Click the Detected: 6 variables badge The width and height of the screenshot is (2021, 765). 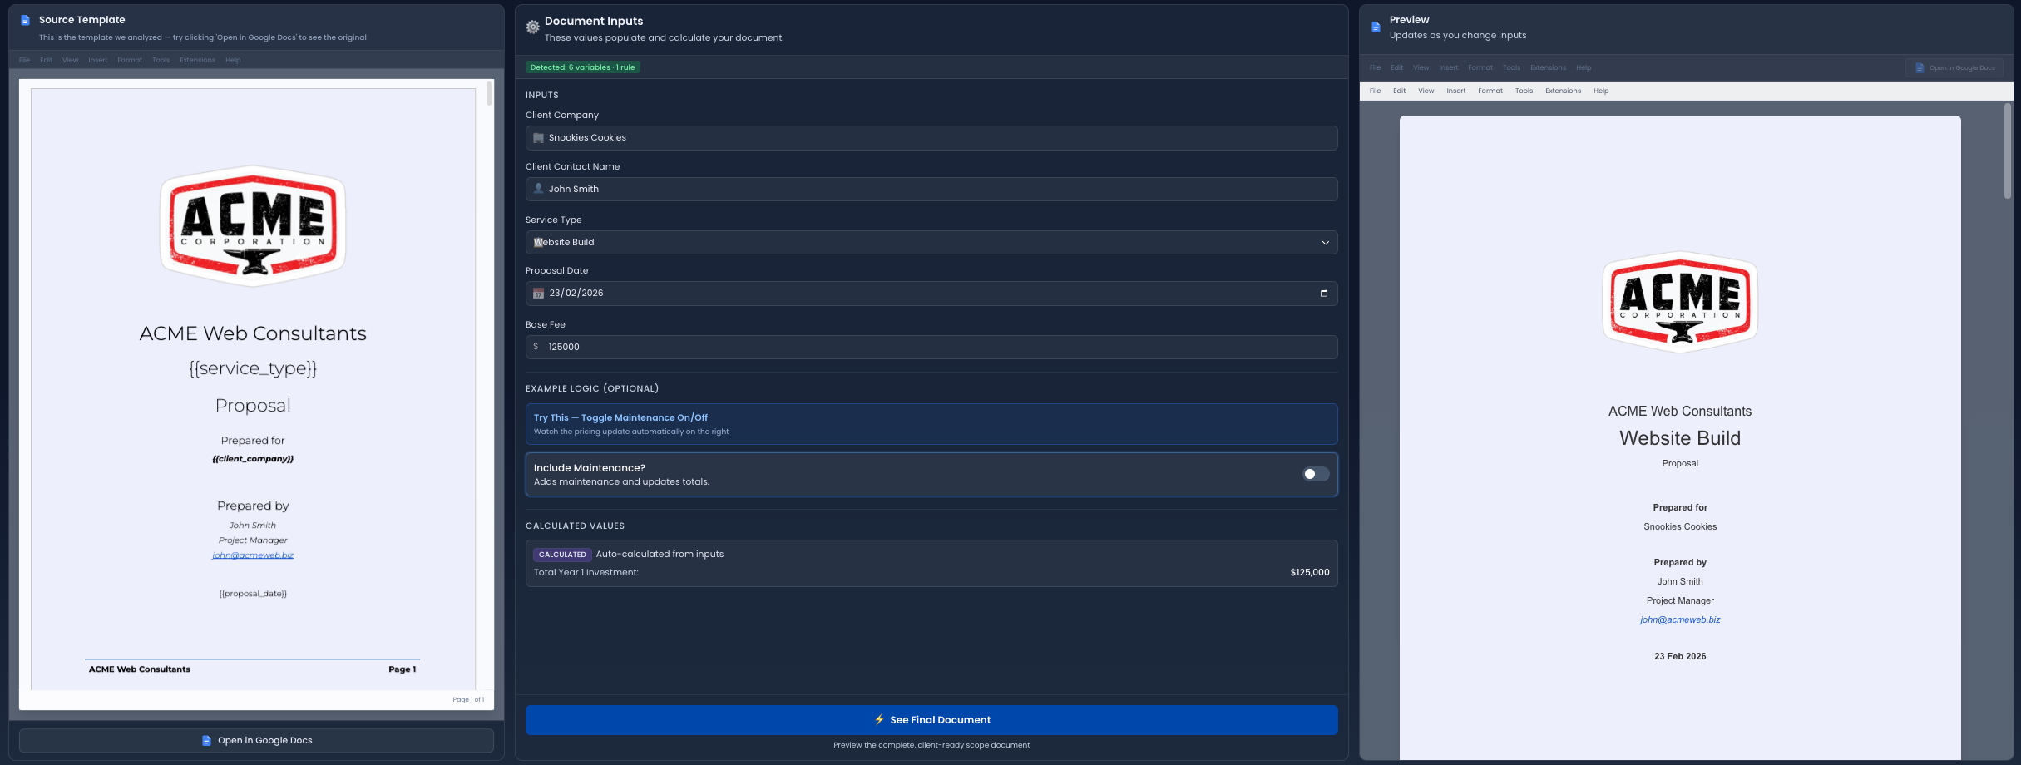pyautogui.click(x=582, y=67)
